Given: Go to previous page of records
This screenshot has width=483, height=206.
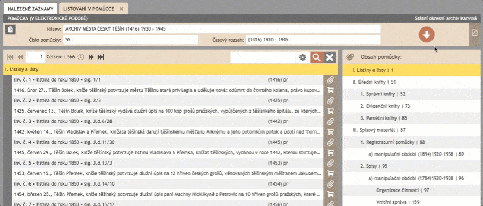Looking at the screenshot, I should [20, 57].
